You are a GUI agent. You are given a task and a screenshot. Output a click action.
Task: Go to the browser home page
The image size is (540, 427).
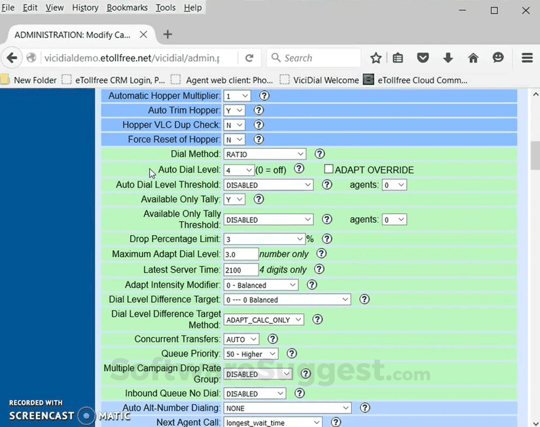point(473,57)
